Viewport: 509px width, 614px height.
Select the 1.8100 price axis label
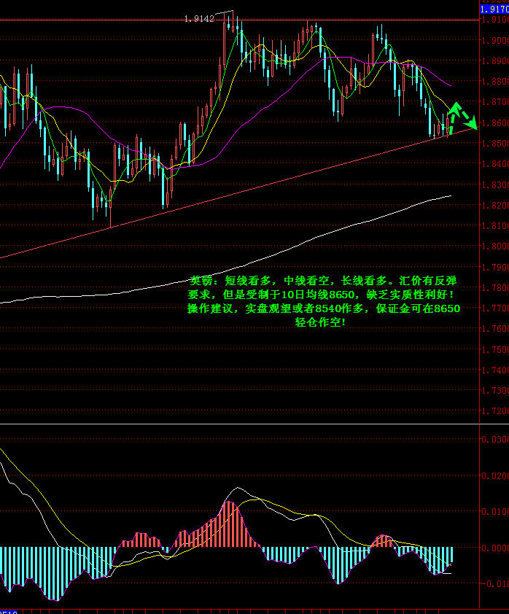click(495, 226)
